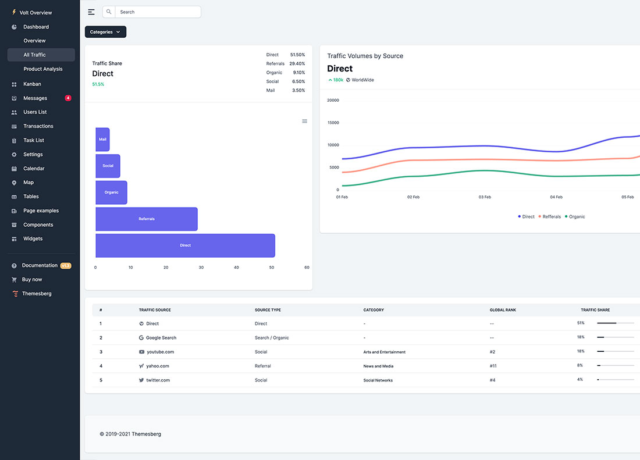The width and height of the screenshot is (640, 460).
Task: Click the Users List icon
Action: click(x=13, y=112)
